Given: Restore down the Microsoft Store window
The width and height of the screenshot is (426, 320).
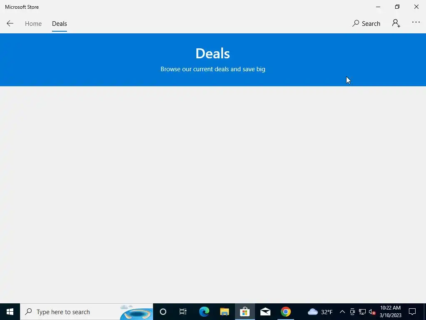Looking at the screenshot, I should click(x=397, y=7).
